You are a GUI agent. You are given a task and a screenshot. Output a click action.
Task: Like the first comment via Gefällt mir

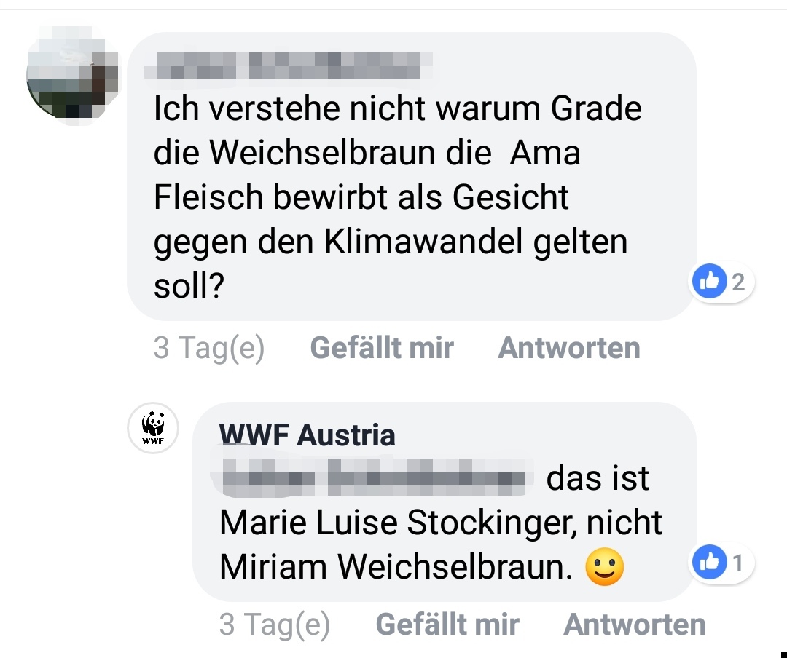coord(382,347)
